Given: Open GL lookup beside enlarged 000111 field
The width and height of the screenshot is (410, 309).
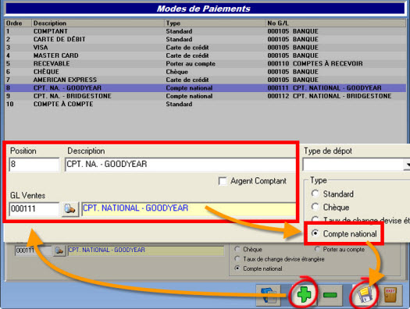Looking at the screenshot, I should (70, 209).
